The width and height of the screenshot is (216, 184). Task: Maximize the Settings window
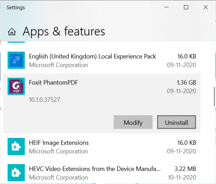pyautogui.click(x=186, y=7)
